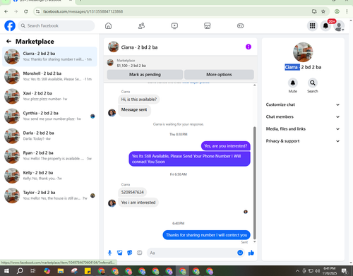Click the 'Thanks for sharing number' message bubble
Image resolution: width=353 pixels, height=276 pixels.
pyautogui.click(x=207, y=235)
